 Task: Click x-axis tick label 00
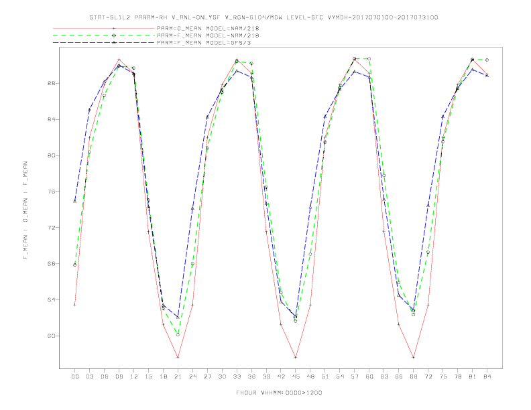coord(75,377)
